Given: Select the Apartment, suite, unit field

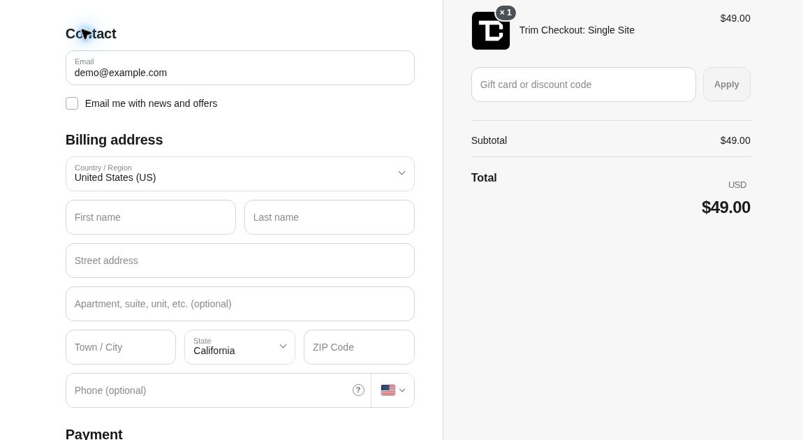Looking at the screenshot, I should tap(240, 304).
